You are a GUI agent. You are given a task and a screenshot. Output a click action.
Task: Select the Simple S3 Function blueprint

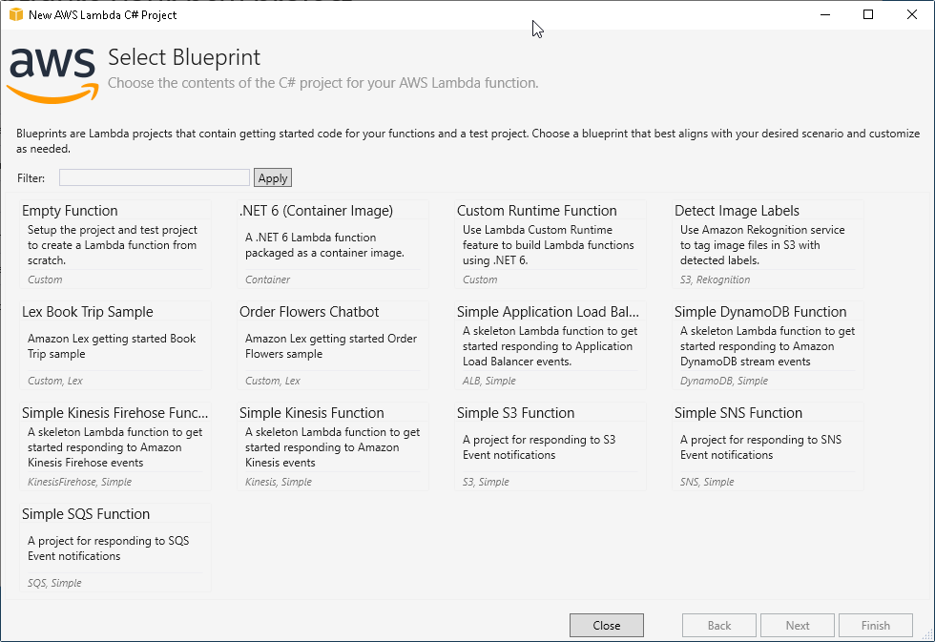[551, 446]
